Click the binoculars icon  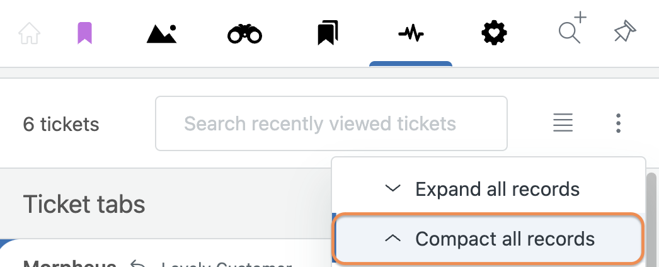tap(244, 35)
